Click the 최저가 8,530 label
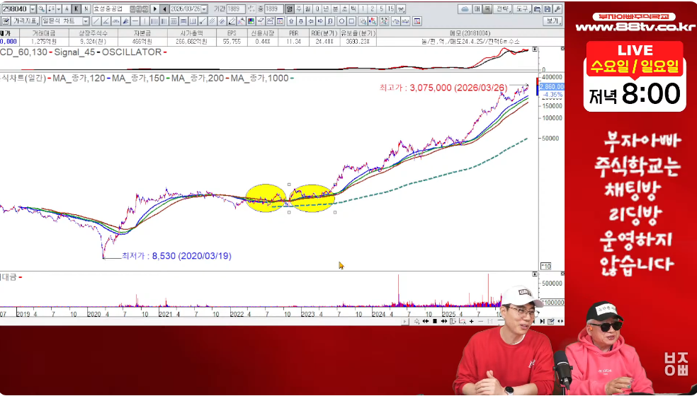 click(x=176, y=256)
